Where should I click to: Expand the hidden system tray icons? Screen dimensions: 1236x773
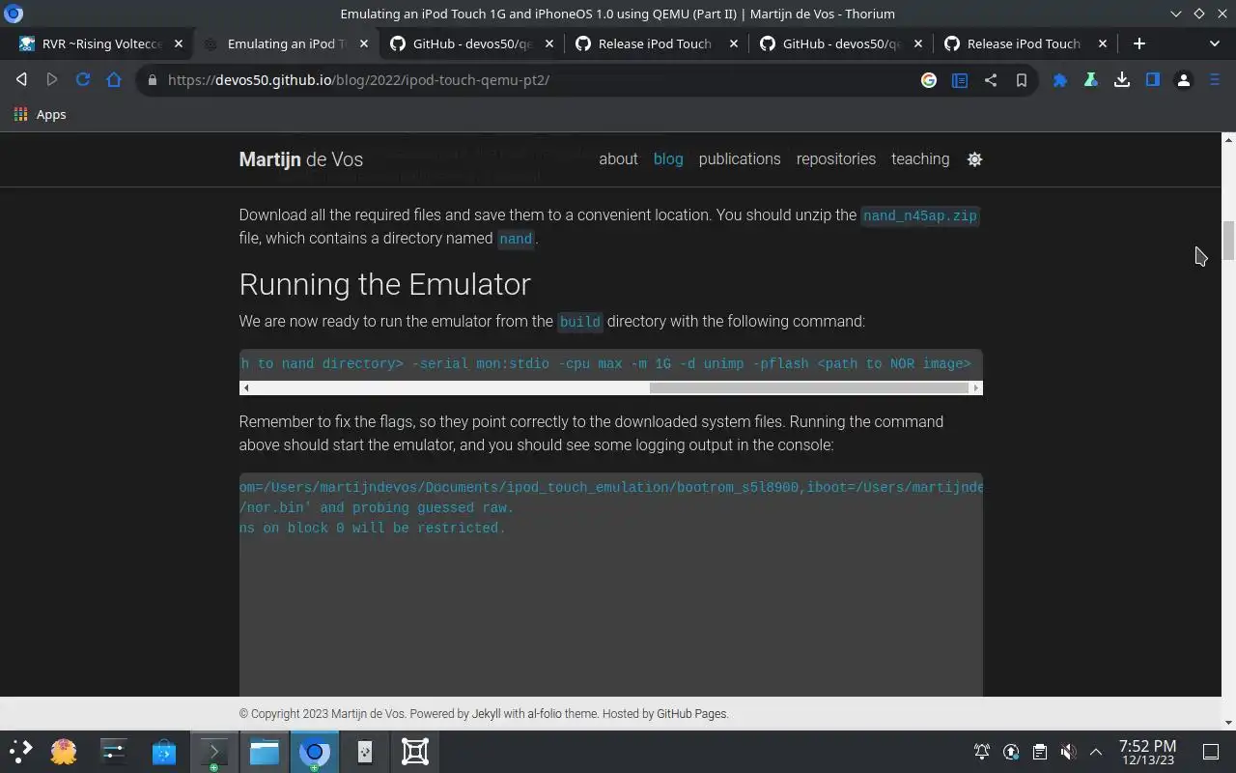tap(1096, 752)
